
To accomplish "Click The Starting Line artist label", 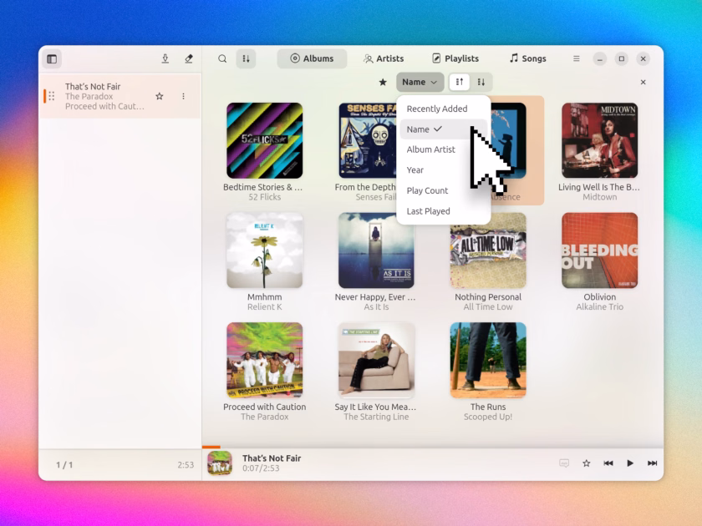I will coord(376,417).
